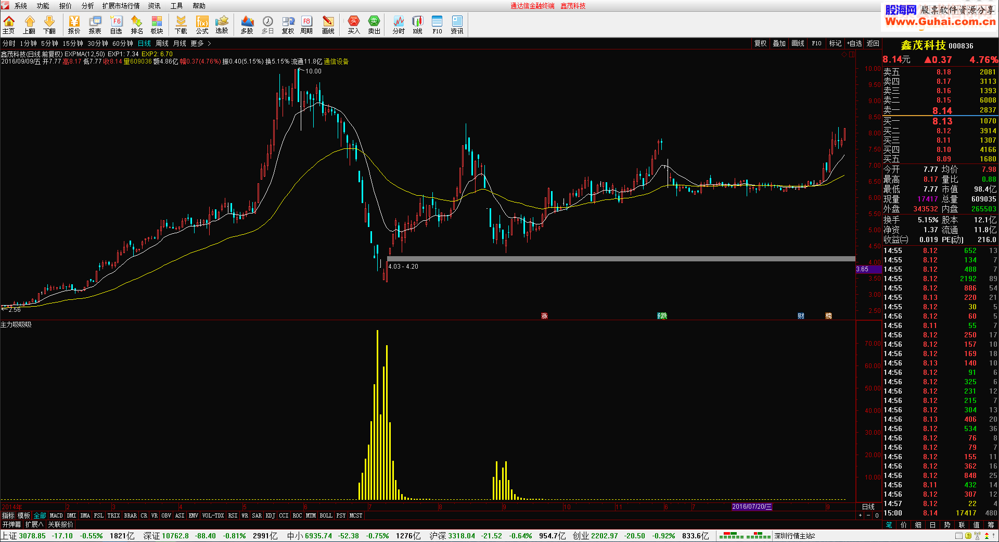This screenshot has height=542, width=999.
Task: Click the + zoom-in chart button
Action: [860, 515]
